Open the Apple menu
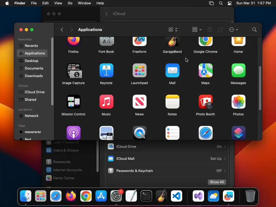 click(x=7, y=3)
